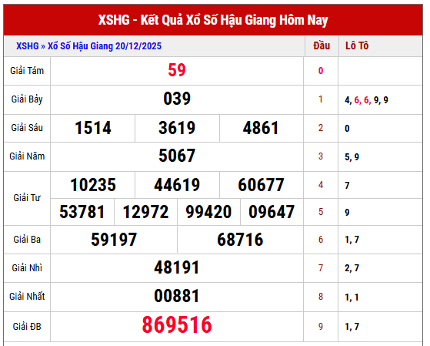Select the Giải Nhì number 48191
The width and height of the screenshot is (430, 346).
pos(177,267)
